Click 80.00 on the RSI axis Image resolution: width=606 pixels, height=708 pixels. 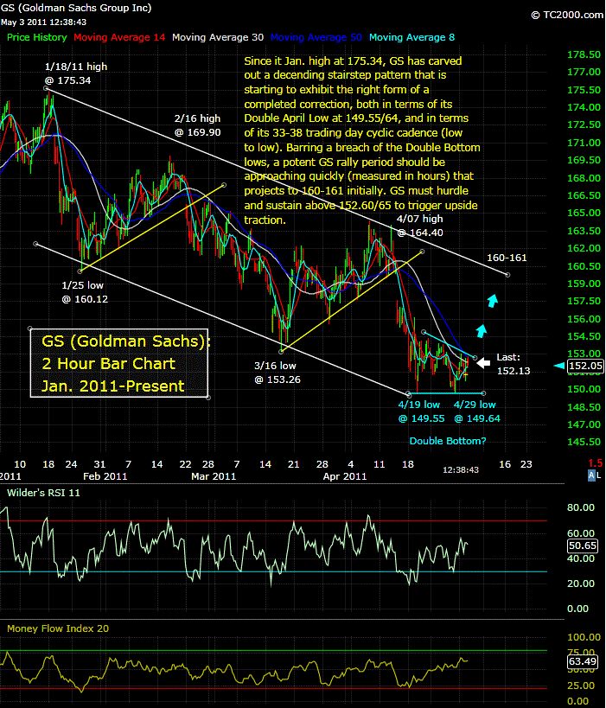[581, 507]
